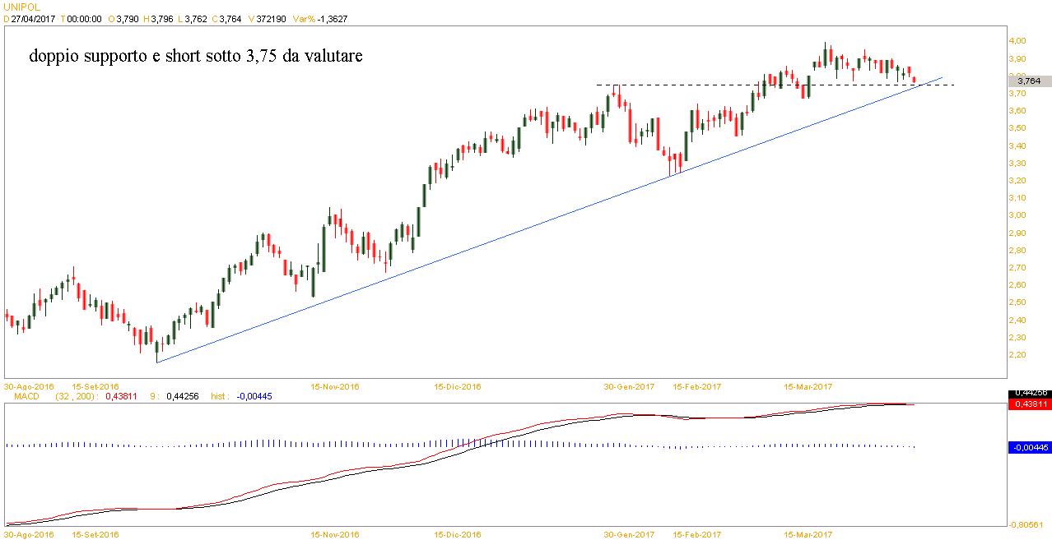
Task: Select 15-Nov-2016 on the price chart date axis
Action: click(334, 385)
